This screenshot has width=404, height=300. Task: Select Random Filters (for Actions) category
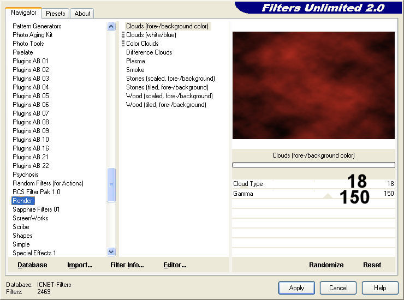click(x=48, y=183)
